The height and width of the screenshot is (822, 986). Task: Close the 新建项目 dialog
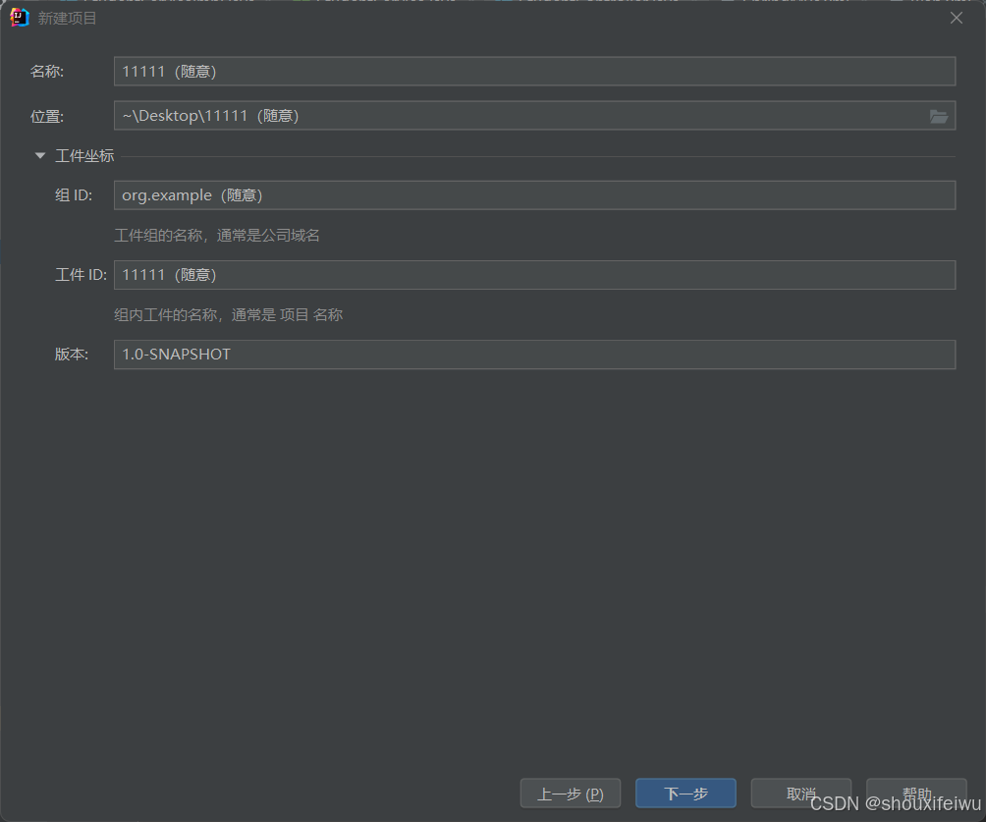coord(957,19)
